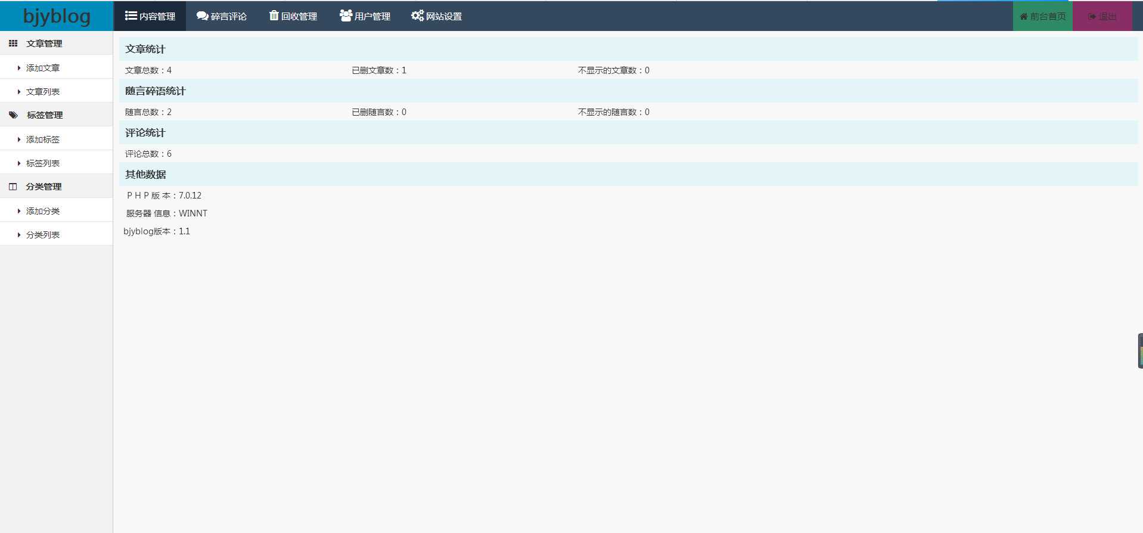Open the 内容管理 tab
The height and width of the screenshot is (533, 1143).
click(x=150, y=16)
